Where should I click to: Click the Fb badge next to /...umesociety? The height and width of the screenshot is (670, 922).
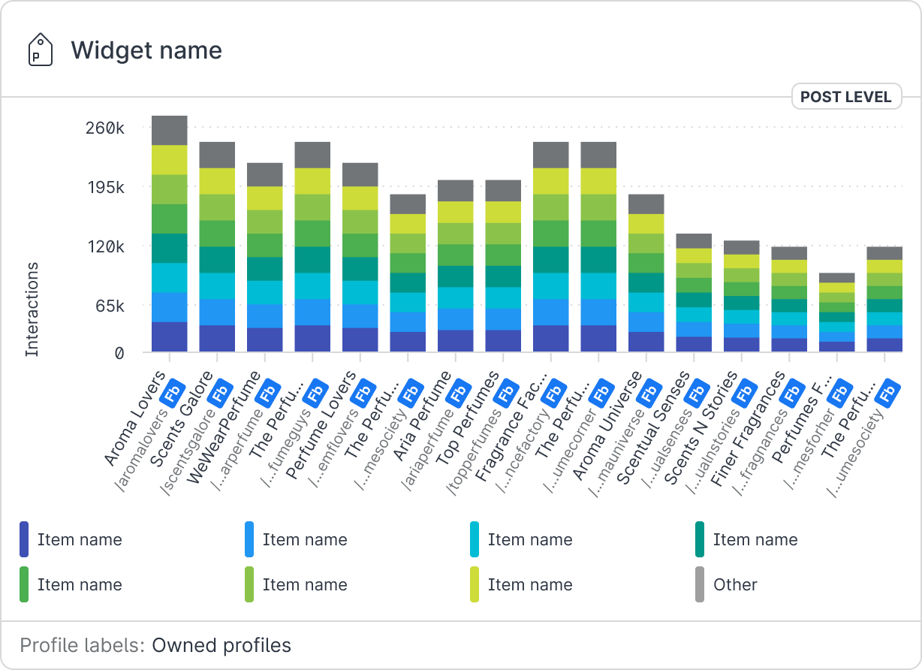click(889, 392)
